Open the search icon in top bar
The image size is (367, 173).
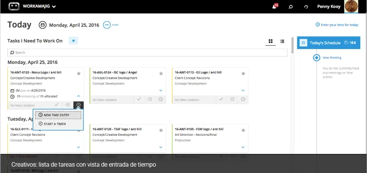point(291,7)
